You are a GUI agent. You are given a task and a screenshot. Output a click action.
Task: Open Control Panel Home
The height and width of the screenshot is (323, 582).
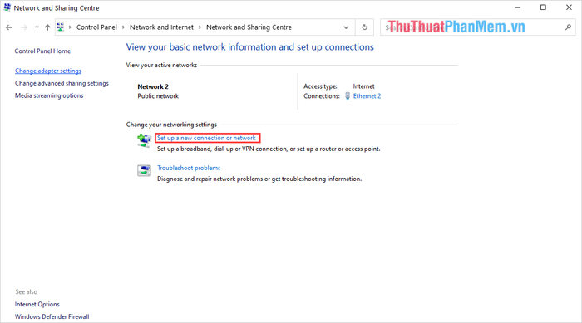42,51
